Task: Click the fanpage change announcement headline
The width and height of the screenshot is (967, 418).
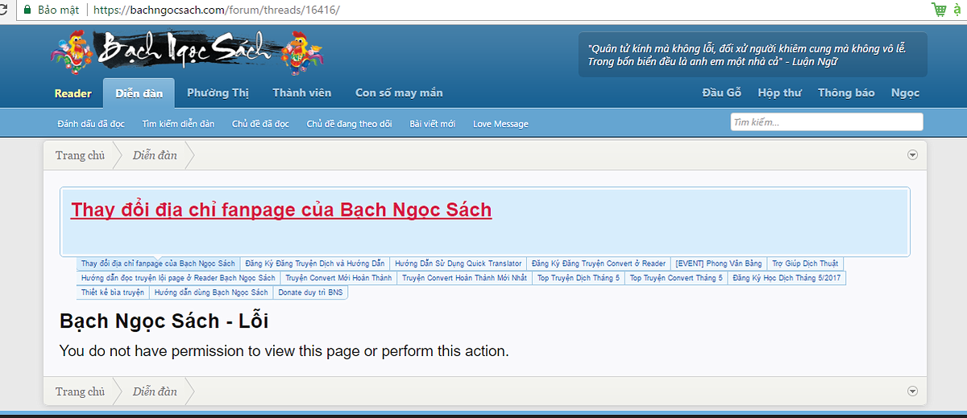Action: click(x=281, y=210)
